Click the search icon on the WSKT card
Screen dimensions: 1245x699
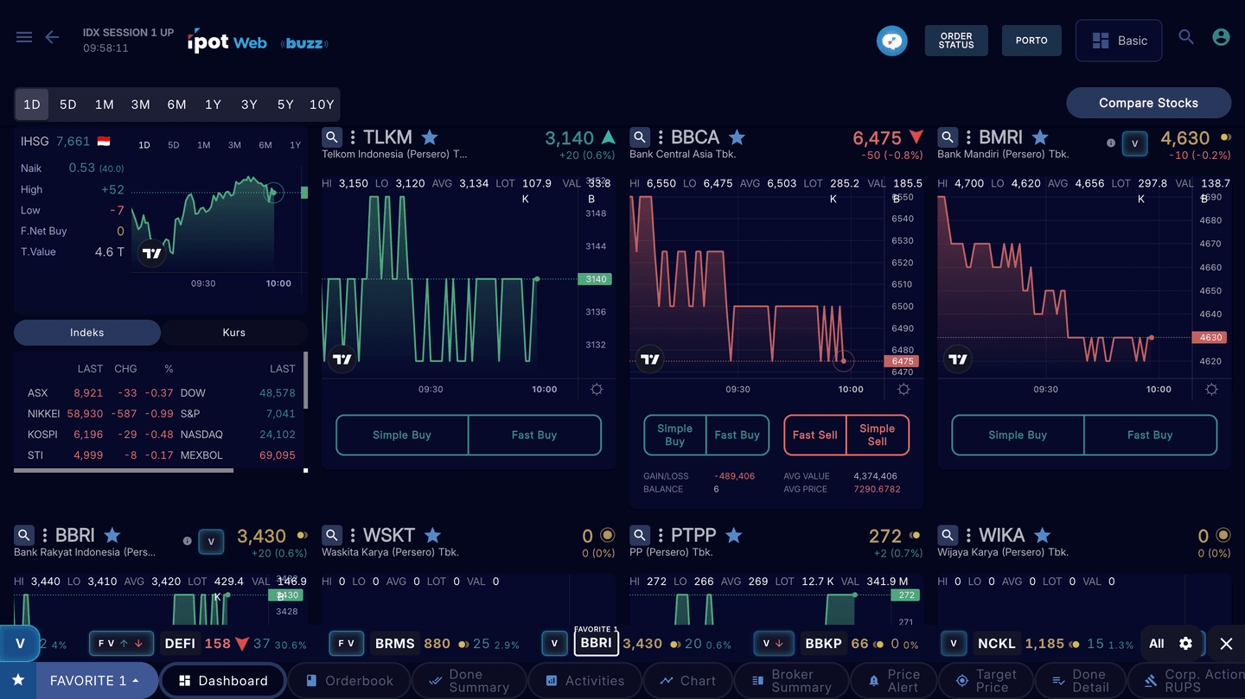[x=332, y=536]
